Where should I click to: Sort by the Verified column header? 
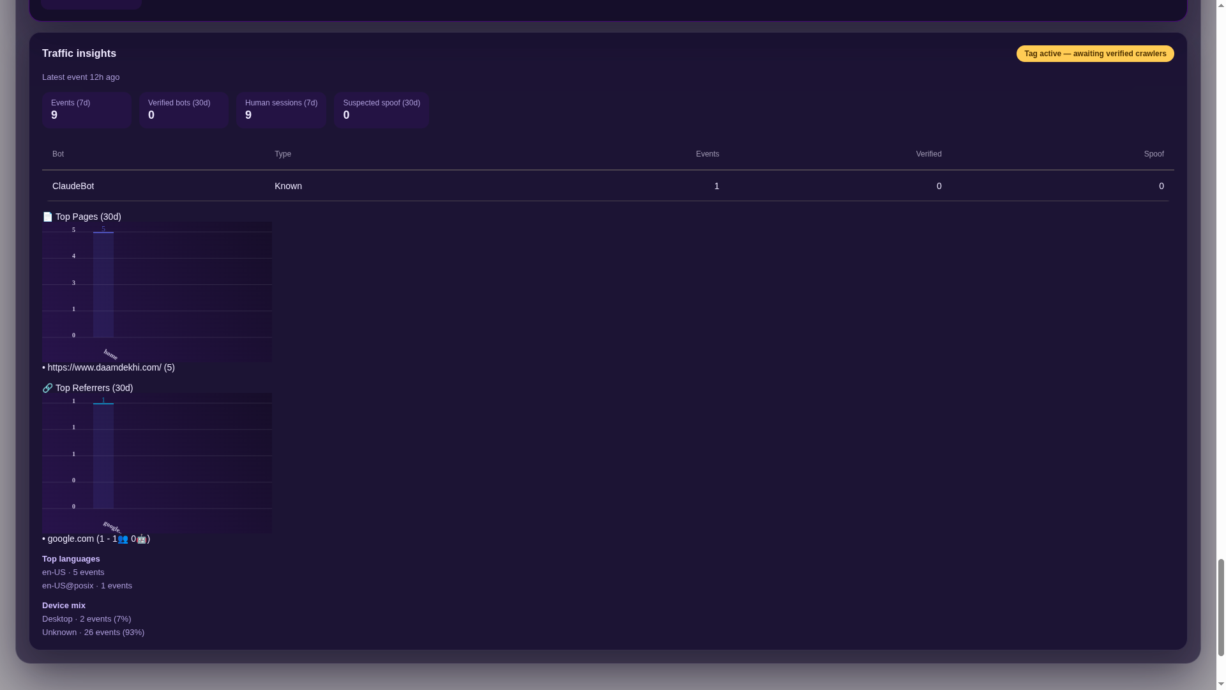tap(928, 154)
